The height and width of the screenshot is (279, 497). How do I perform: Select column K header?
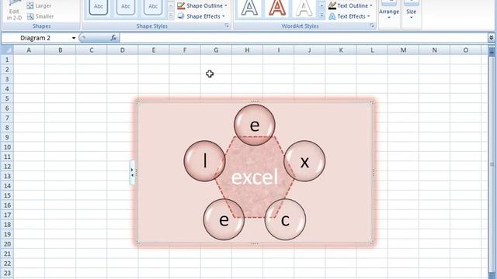(x=341, y=50)
